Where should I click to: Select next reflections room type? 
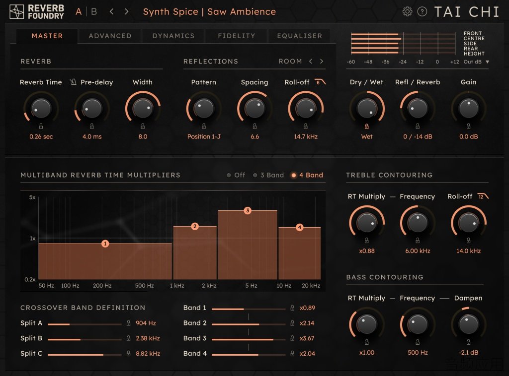click(322, 61)
